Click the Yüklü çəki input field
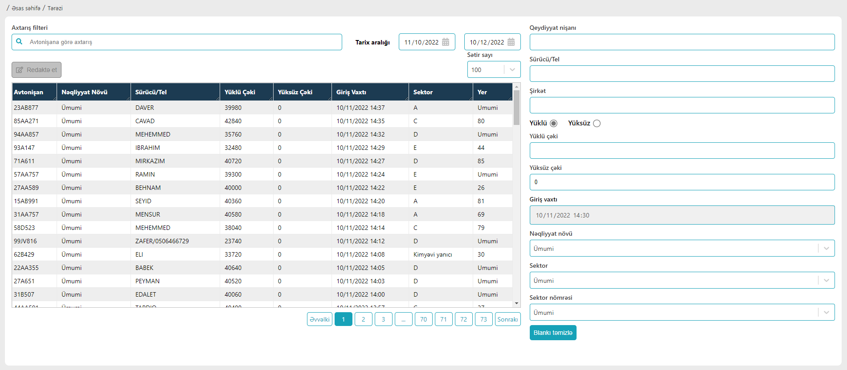847x370 pixels. (682, 150)
